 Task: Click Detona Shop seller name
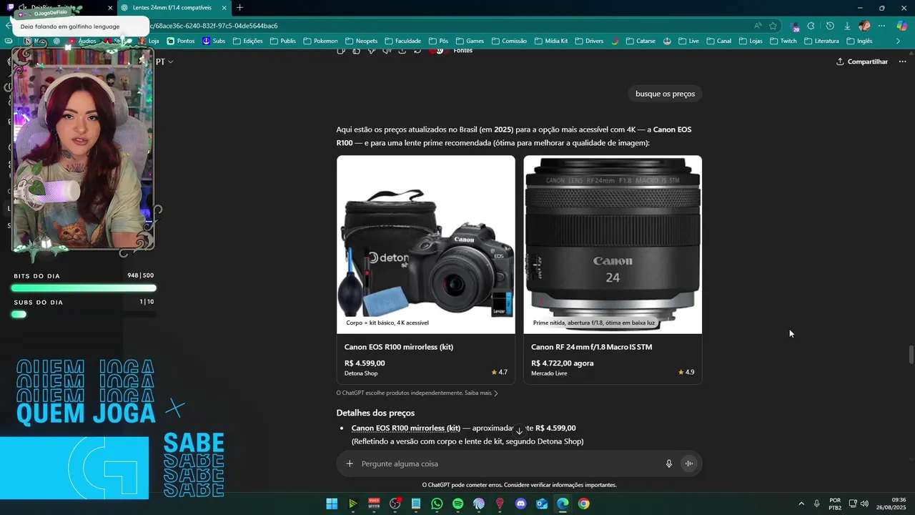pos(361,373)
